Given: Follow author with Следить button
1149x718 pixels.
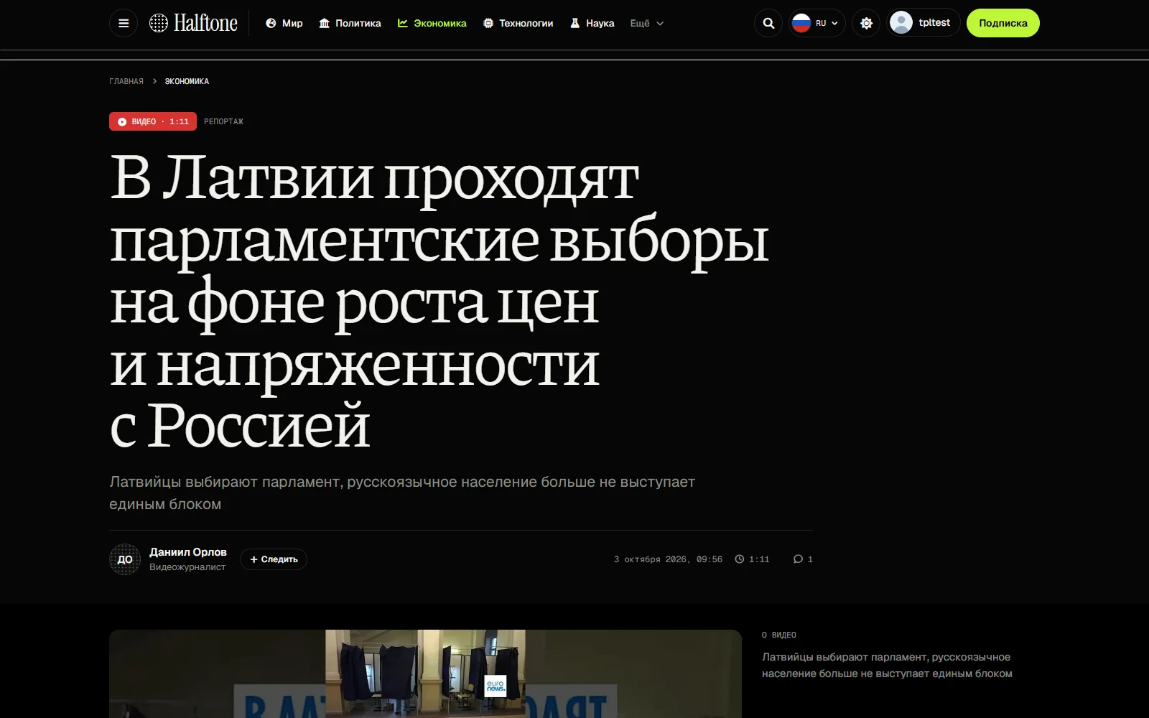Looking at the screenshot, I should click(274, 559).
